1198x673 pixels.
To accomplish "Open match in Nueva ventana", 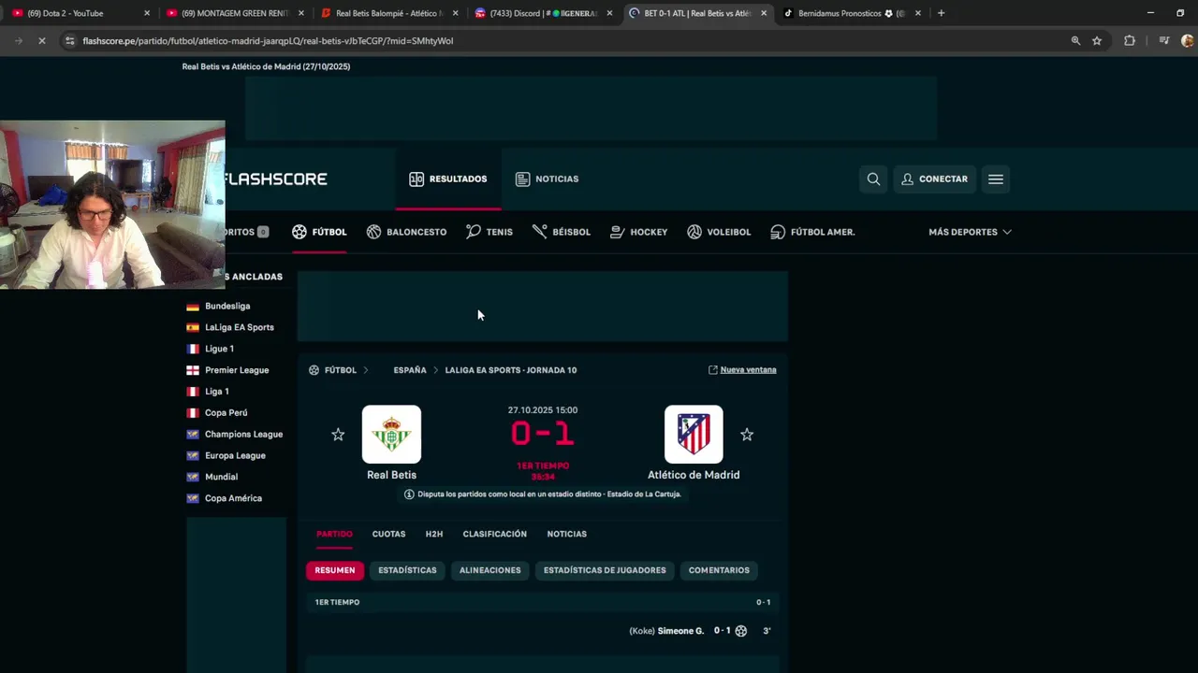I will (x=742, y=370).
